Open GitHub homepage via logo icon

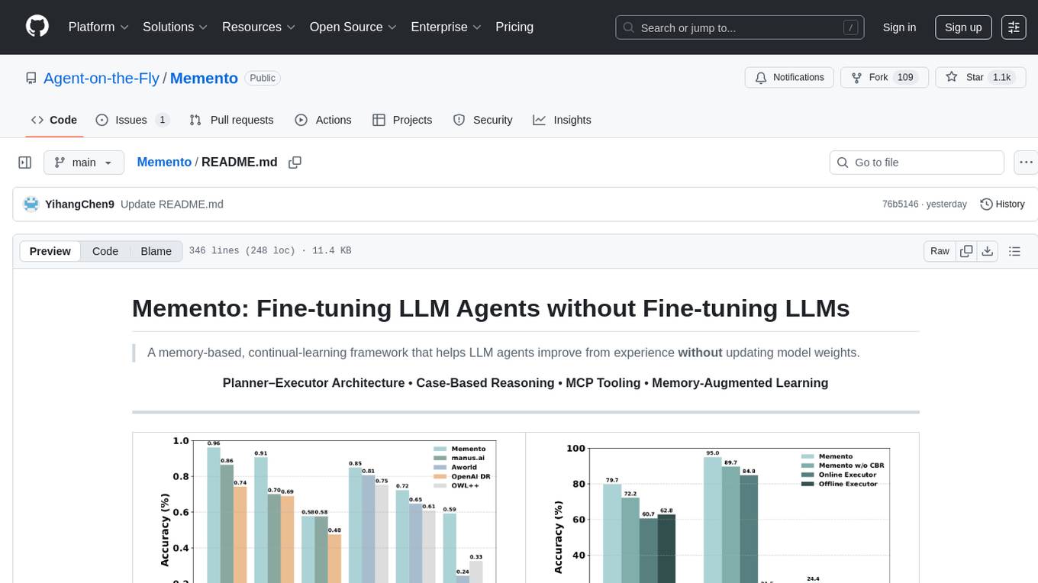click(x=37, y=27)
